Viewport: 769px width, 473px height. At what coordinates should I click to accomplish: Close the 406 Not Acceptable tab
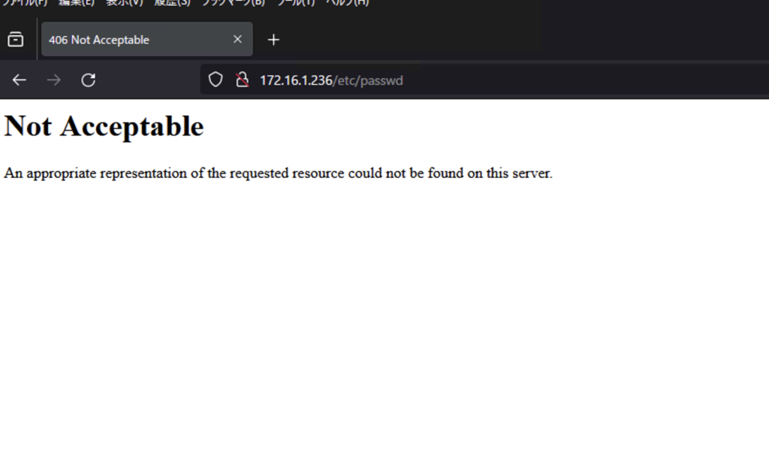pyautogui.click(x=237, y=40)
